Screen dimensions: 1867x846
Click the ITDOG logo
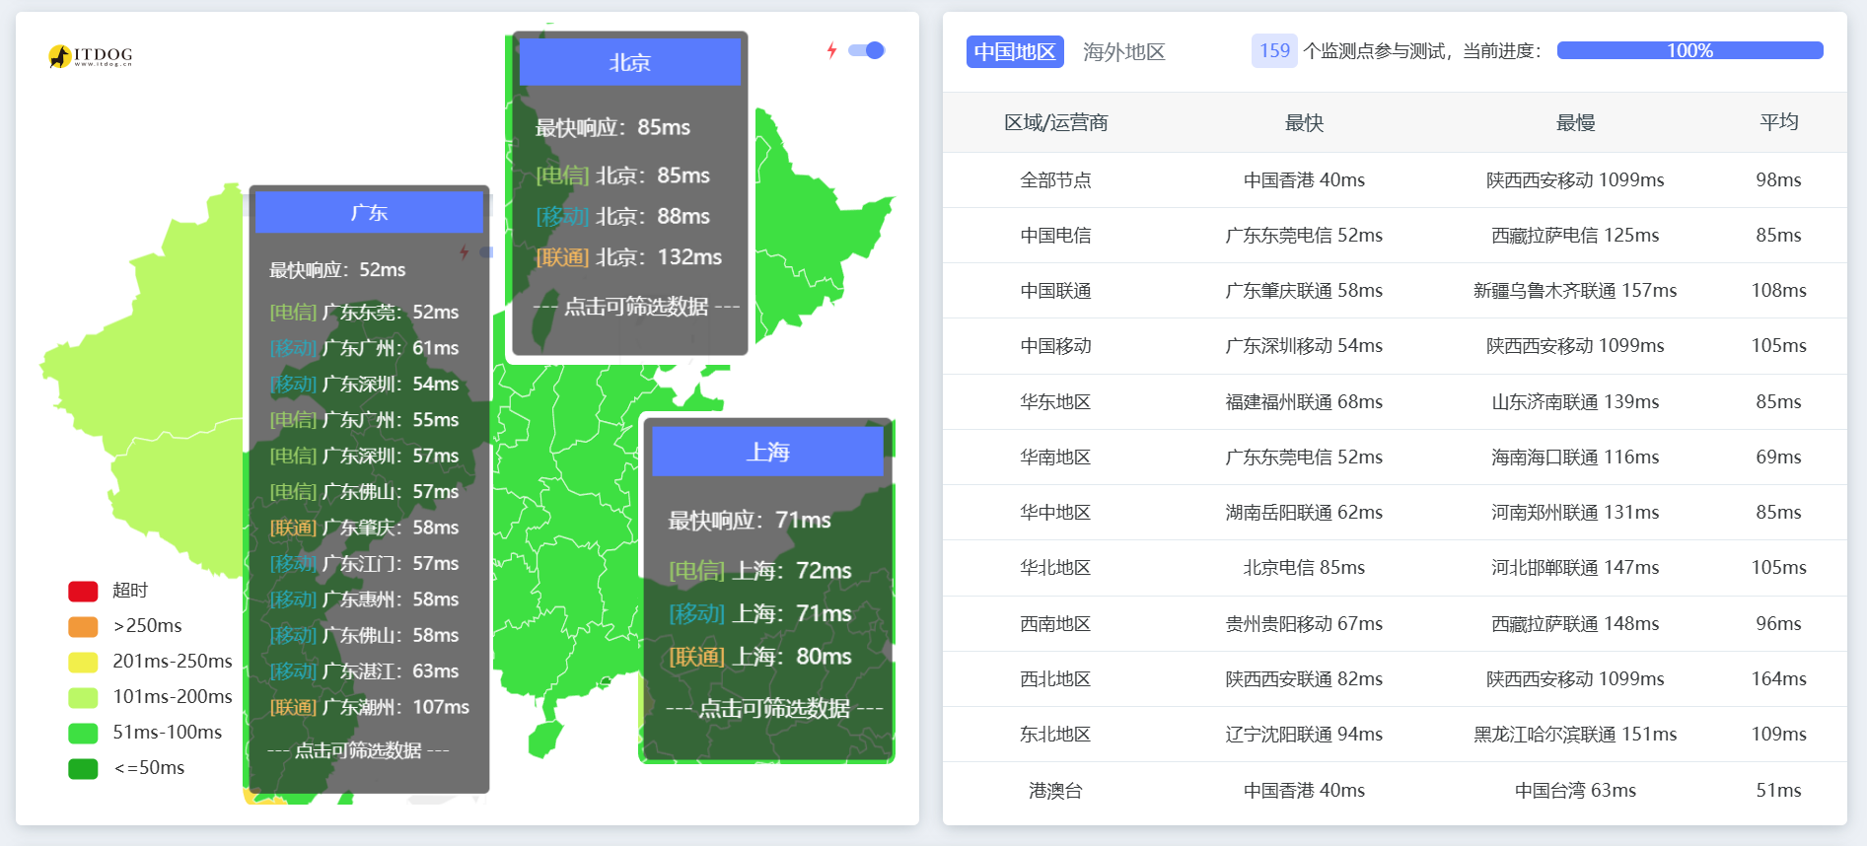coord(90,56)
